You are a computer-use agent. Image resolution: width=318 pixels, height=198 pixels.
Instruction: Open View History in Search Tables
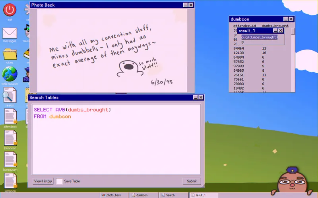point(43,181)
